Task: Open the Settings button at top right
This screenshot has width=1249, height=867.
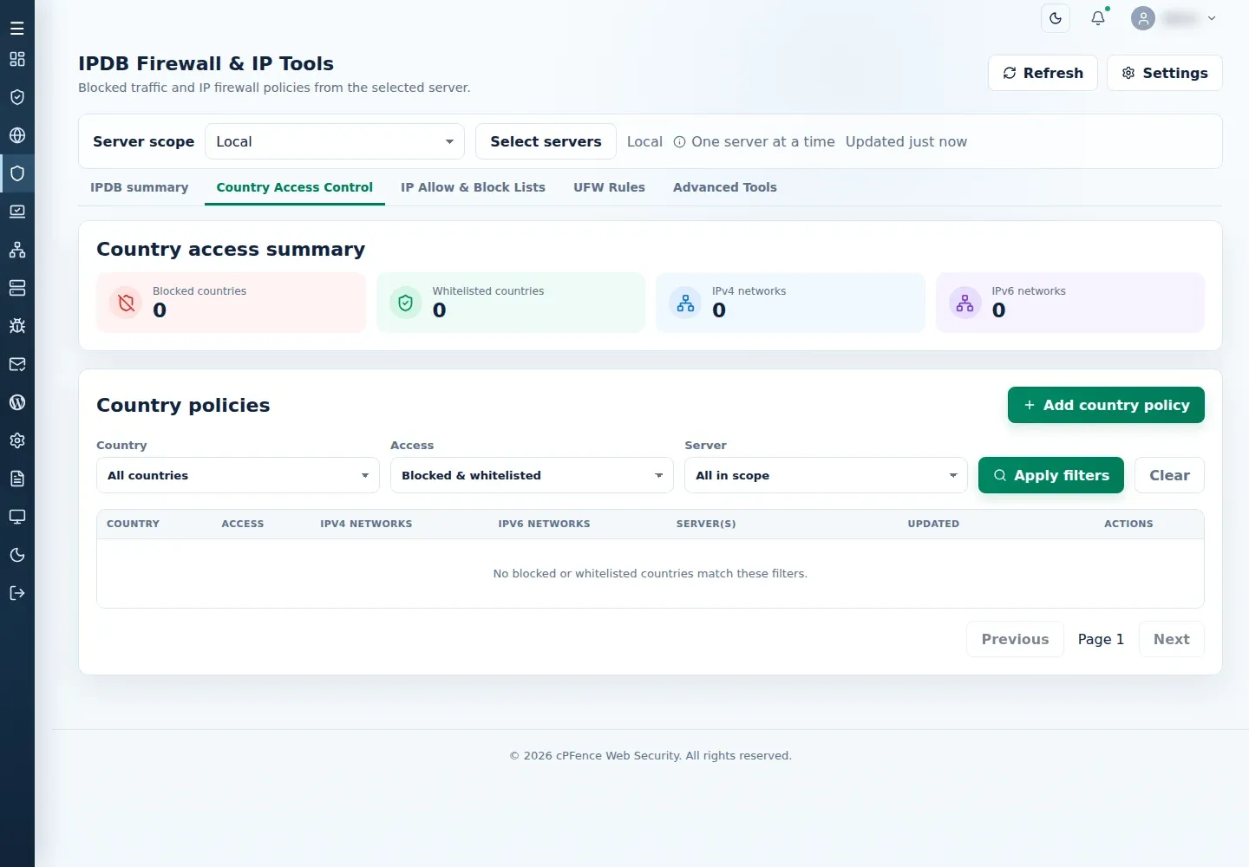Action: (x=1165, y=73)
